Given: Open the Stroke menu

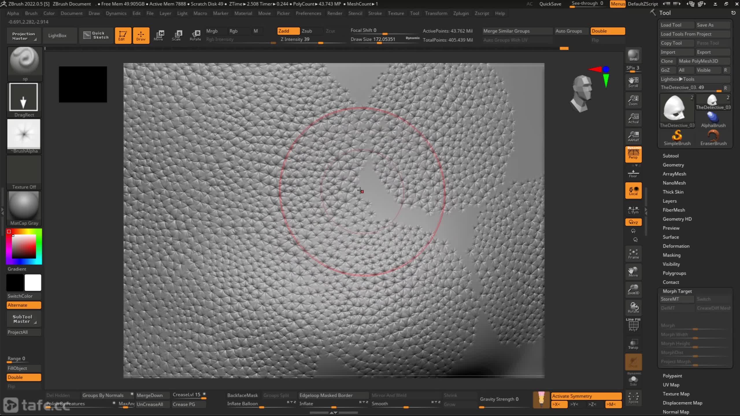Looking at the screenshot, I should coord(375,13).
